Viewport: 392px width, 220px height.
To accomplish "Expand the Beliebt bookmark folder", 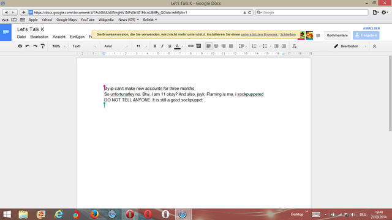I will (150, 20).
